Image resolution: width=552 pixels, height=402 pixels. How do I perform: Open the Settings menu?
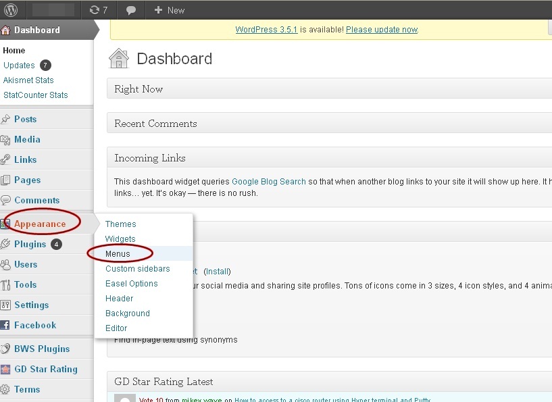(x=31, y=305)
